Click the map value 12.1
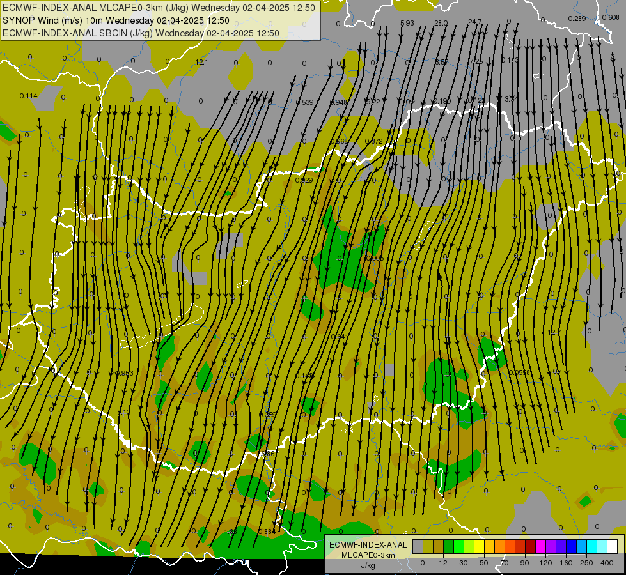The image size is (626, 575). click(201, 62)
